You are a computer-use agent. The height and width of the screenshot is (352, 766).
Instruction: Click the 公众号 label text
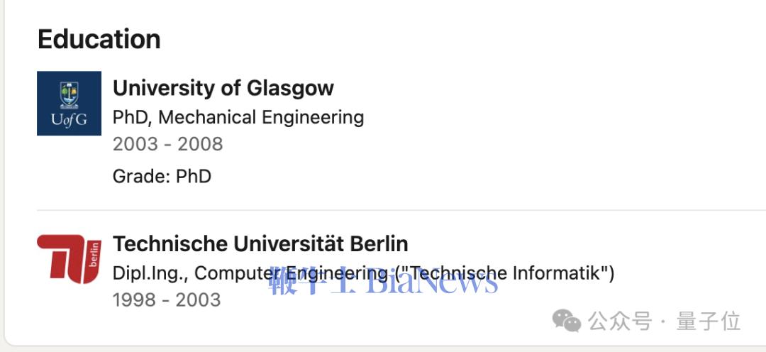[x=619, y=321]
